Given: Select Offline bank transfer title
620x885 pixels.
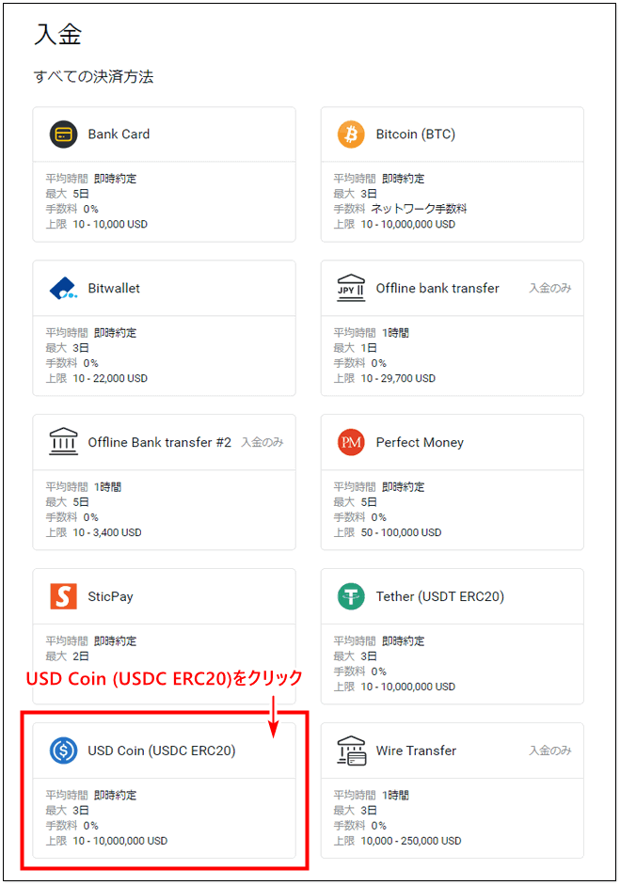Looking at the screenshot, I should click(x=437, y=289).
